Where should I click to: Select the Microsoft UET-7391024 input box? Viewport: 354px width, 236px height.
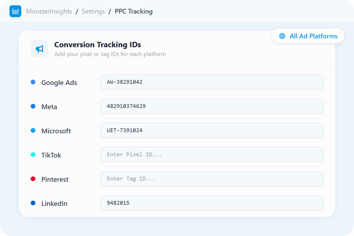212,131
